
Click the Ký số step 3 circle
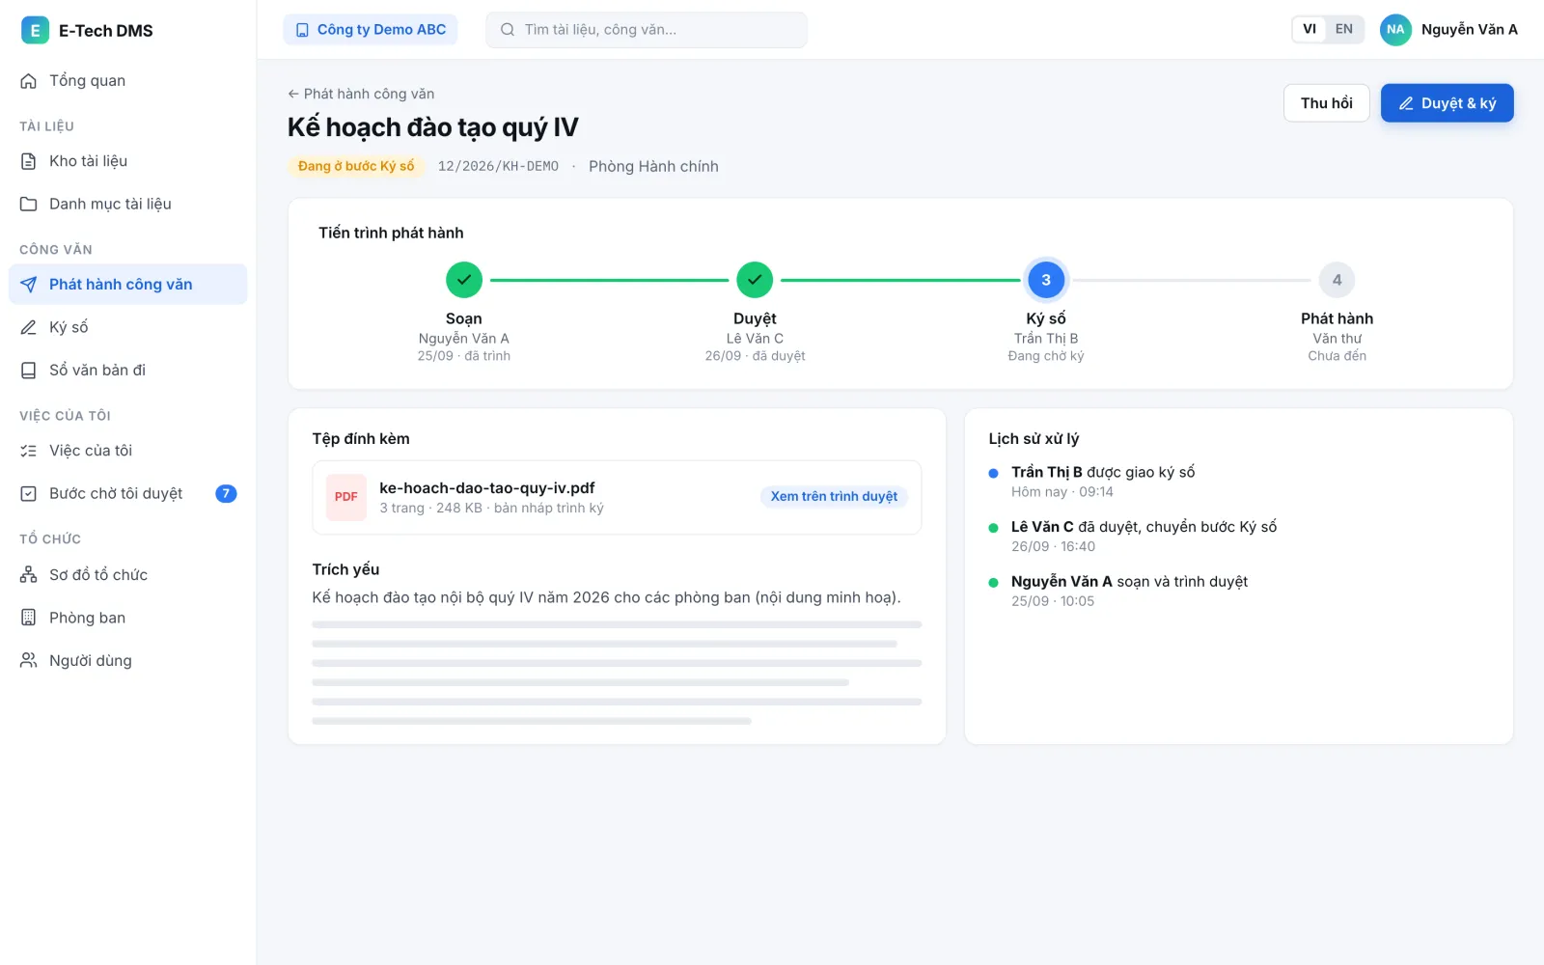coord(1046,280)
